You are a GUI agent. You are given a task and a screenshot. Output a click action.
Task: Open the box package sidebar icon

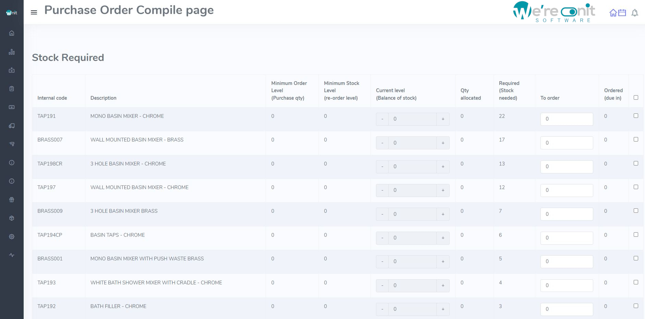(x=12, y=218)
